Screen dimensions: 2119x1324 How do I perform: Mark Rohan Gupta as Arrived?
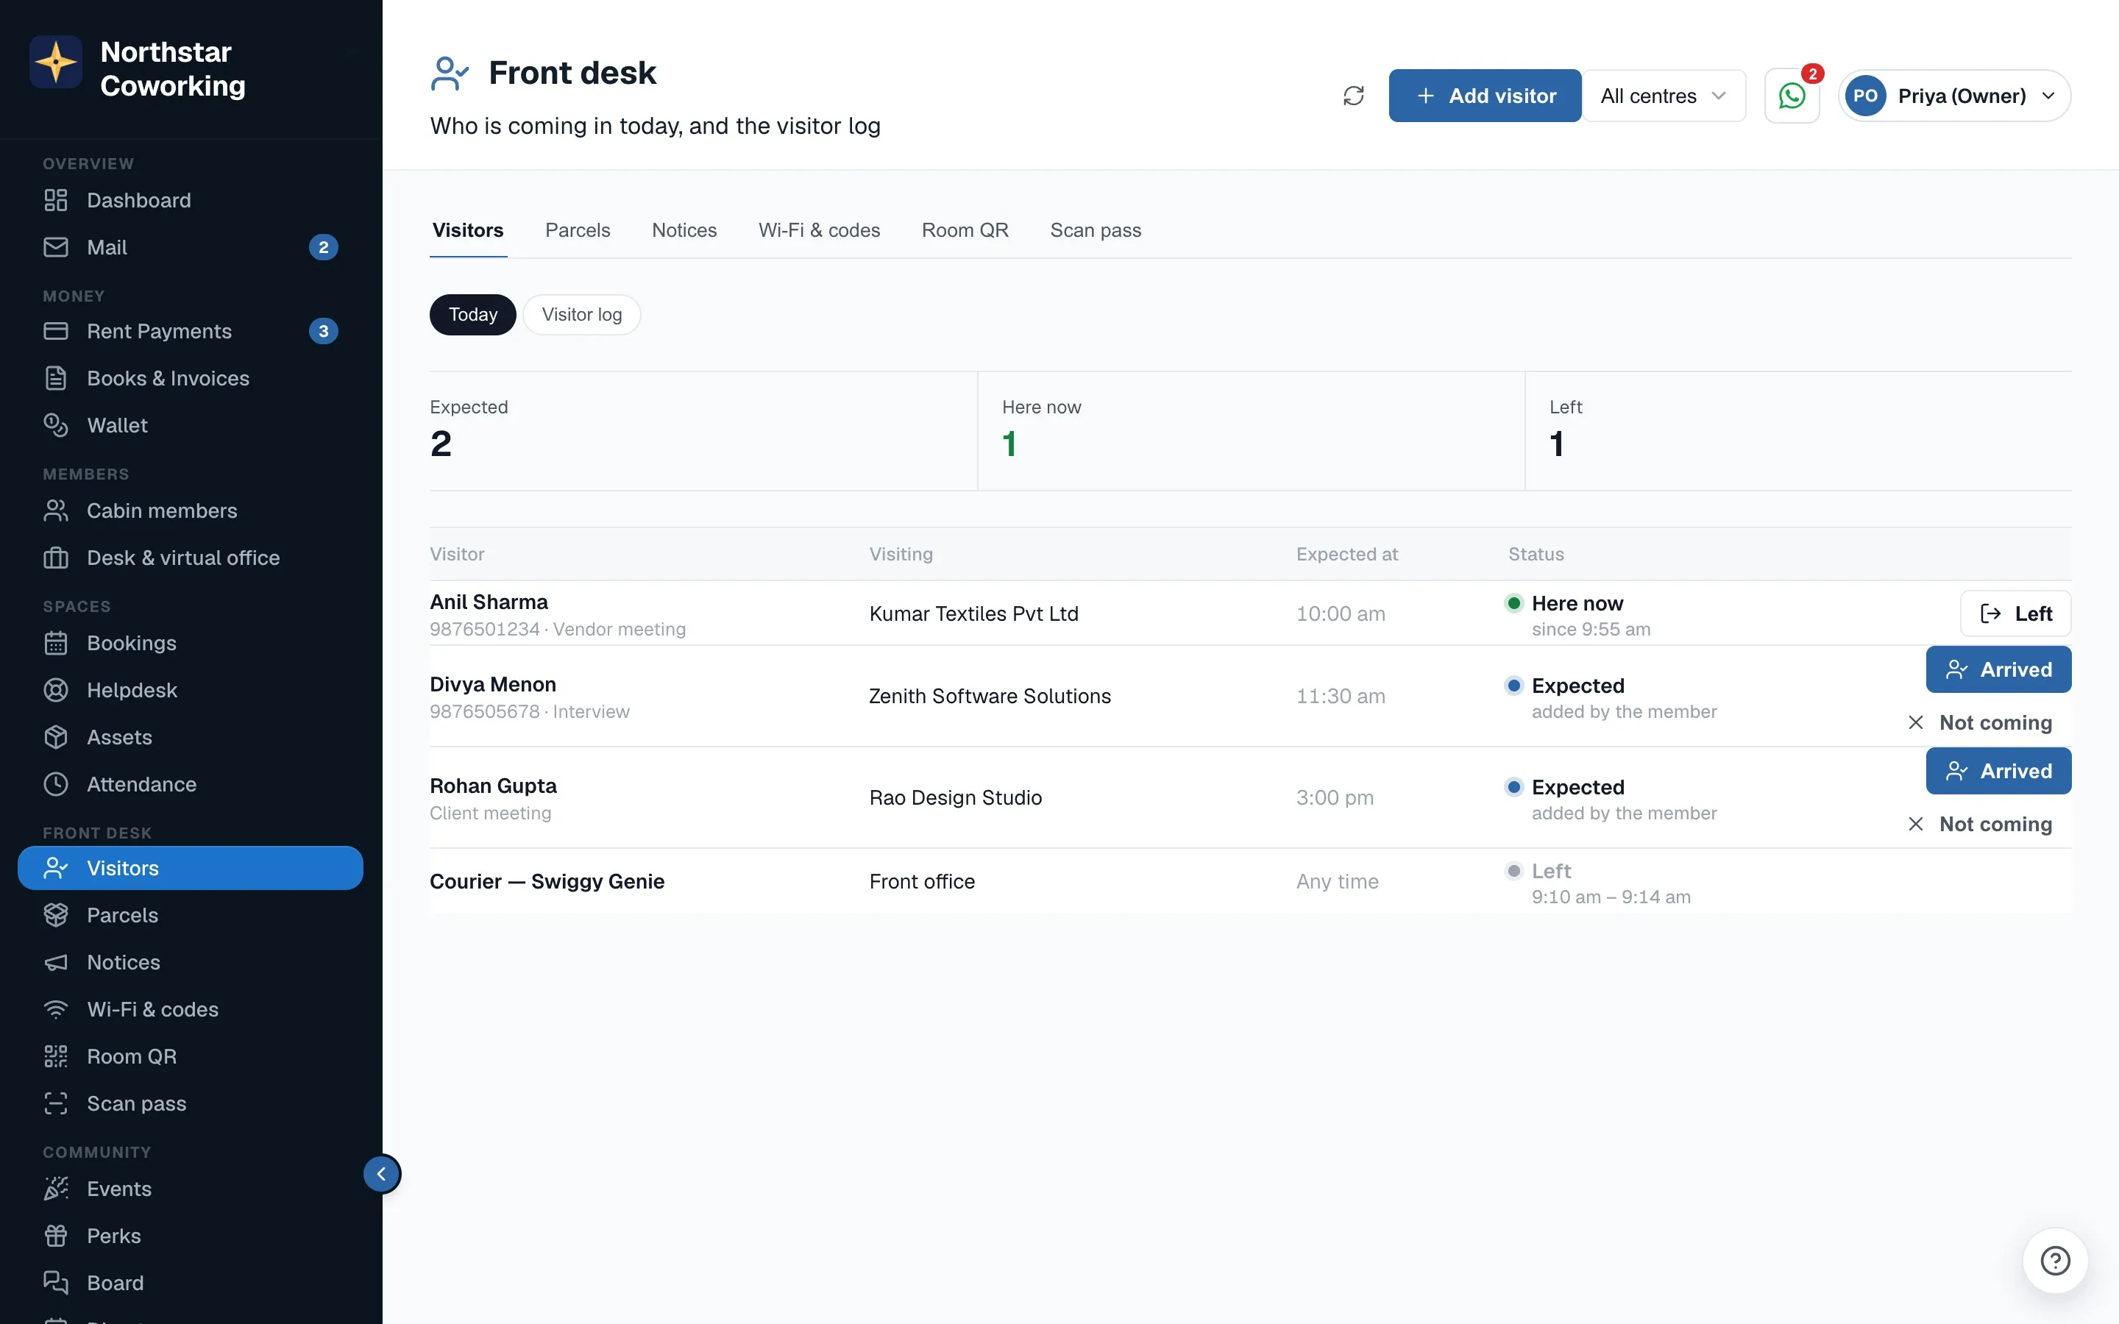[x=1998, y=772]
